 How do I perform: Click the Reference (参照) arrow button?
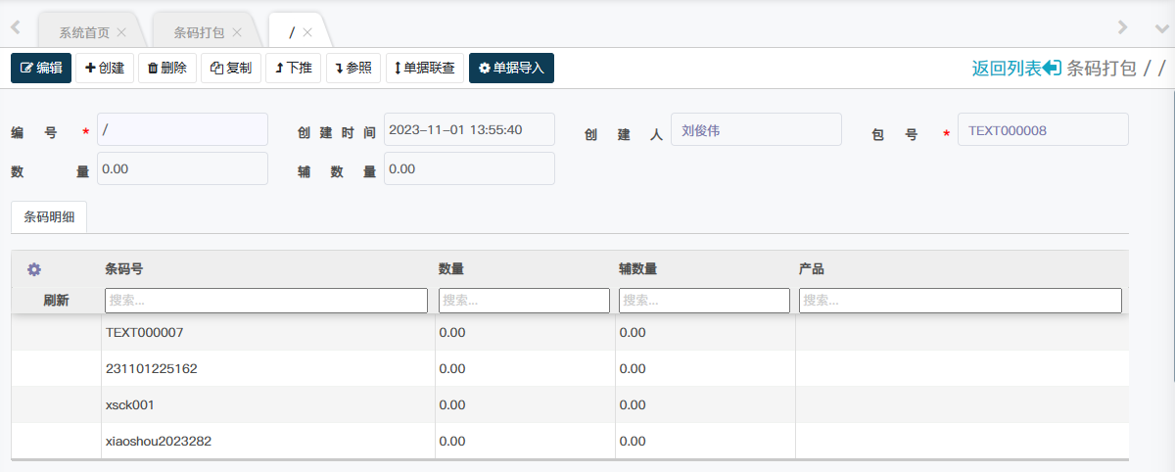point(353,69)
